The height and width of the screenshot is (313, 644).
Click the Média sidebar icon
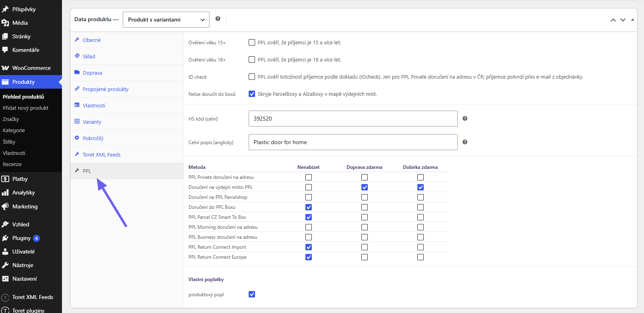[5, 23]
